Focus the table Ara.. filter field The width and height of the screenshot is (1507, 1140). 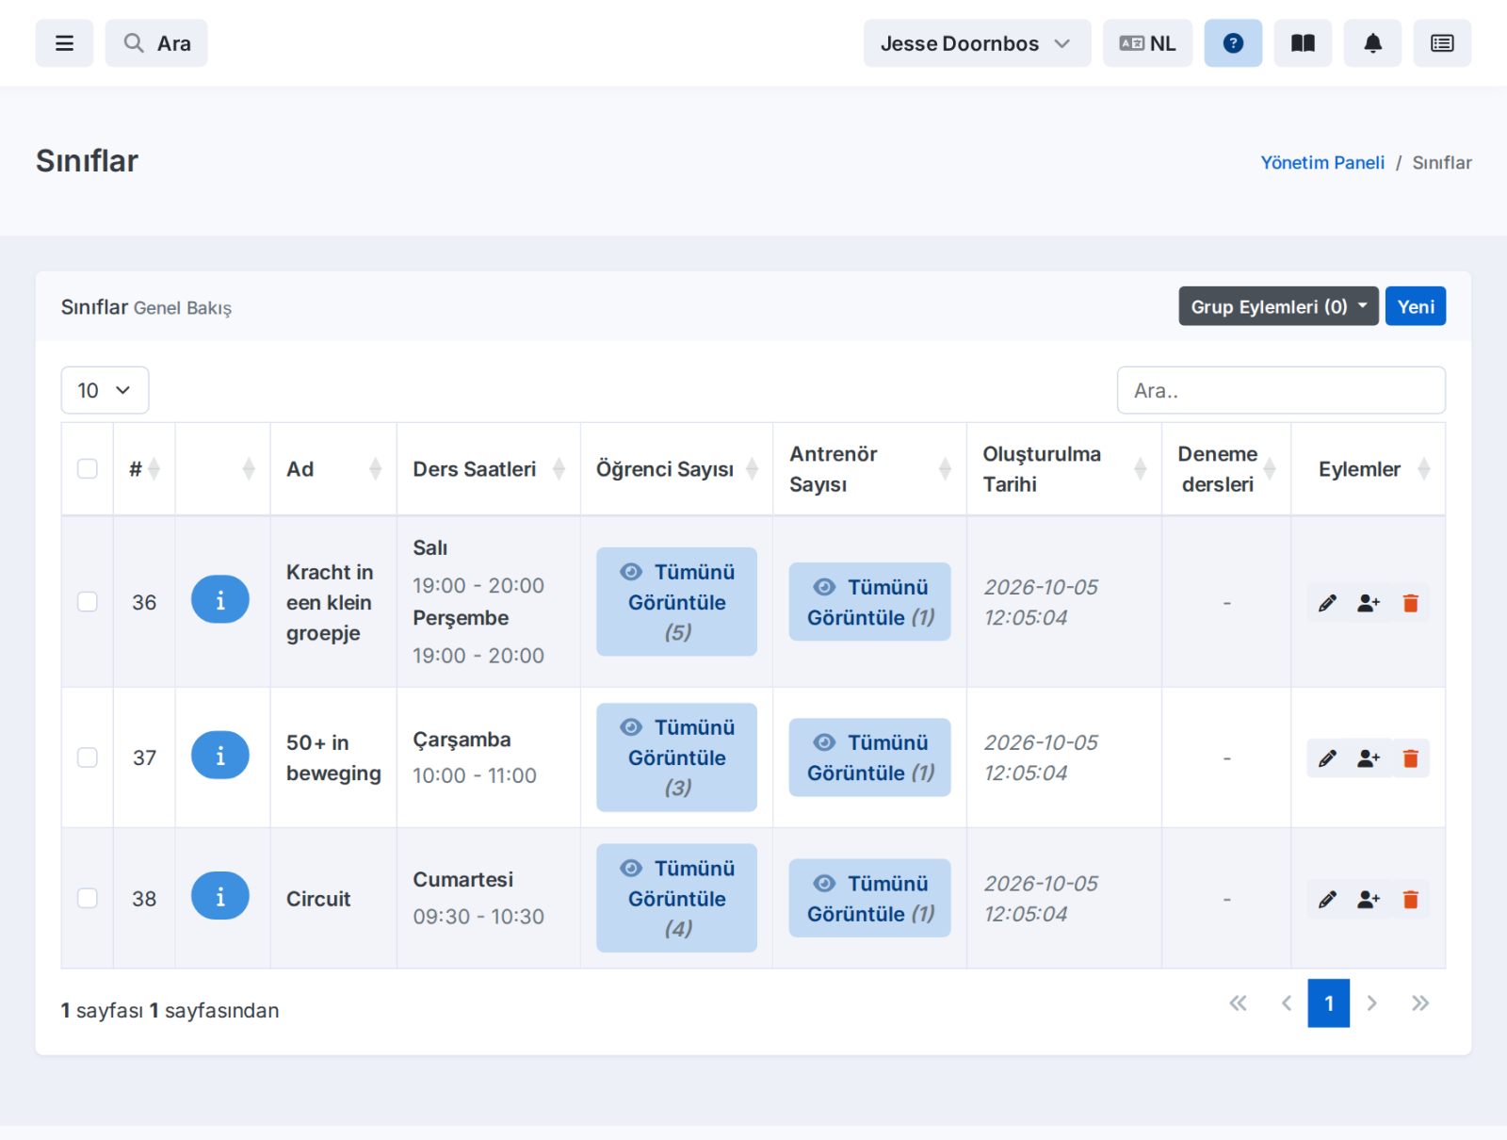point(1281,390)
